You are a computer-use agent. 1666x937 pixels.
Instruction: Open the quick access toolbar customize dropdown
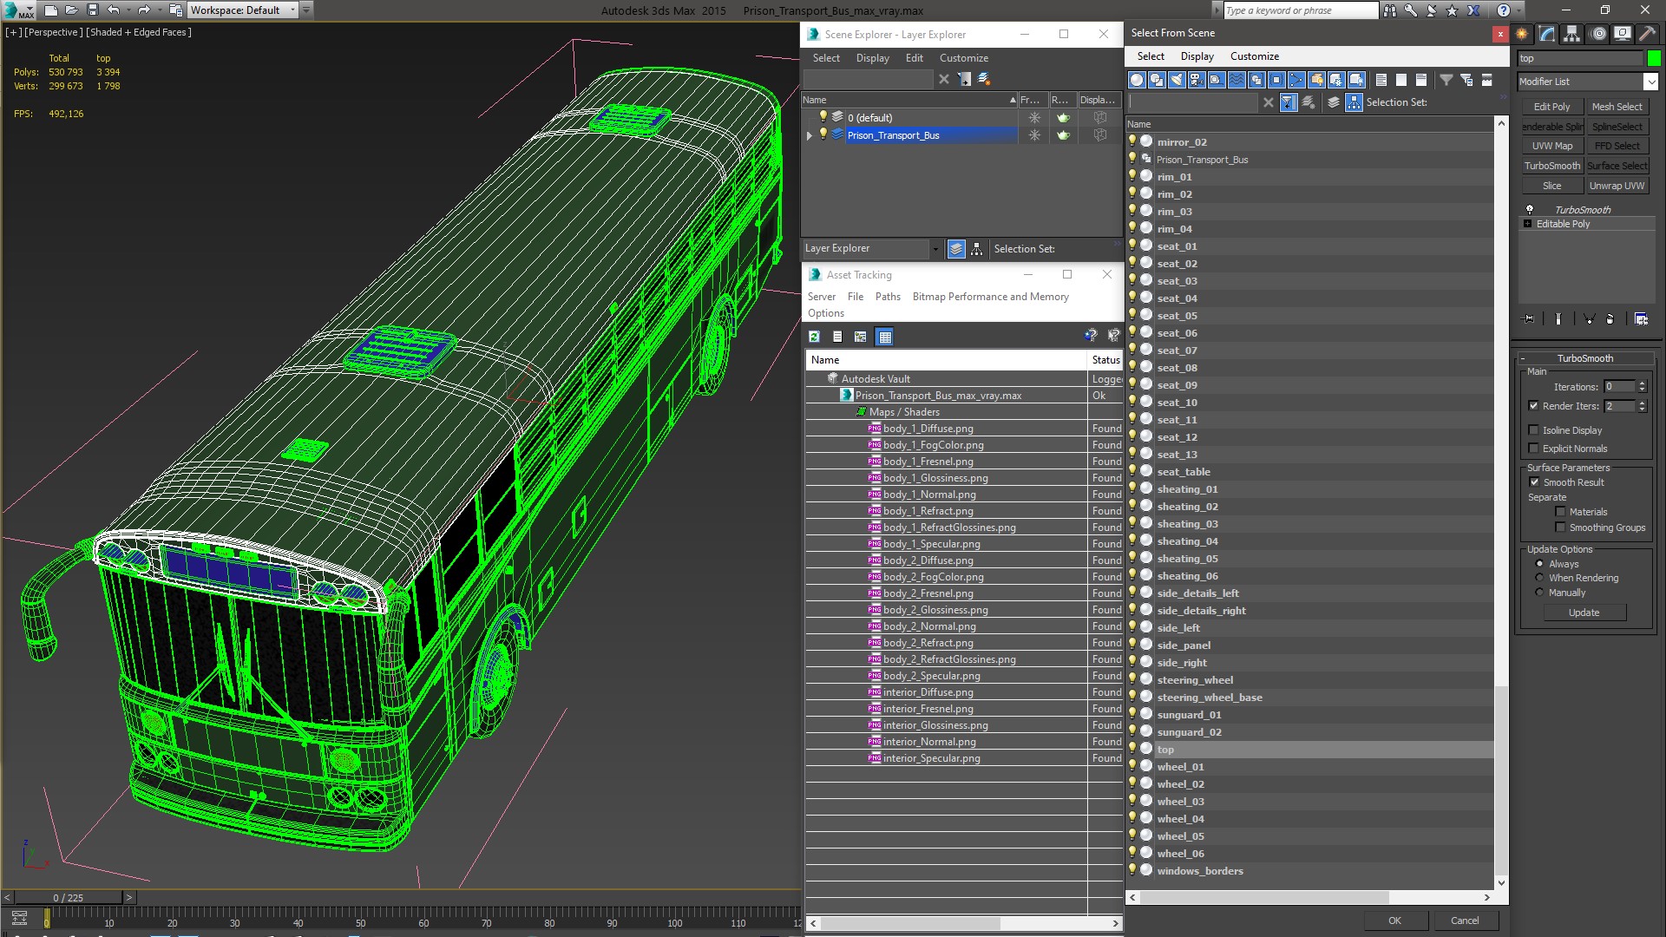click(306, 10)
